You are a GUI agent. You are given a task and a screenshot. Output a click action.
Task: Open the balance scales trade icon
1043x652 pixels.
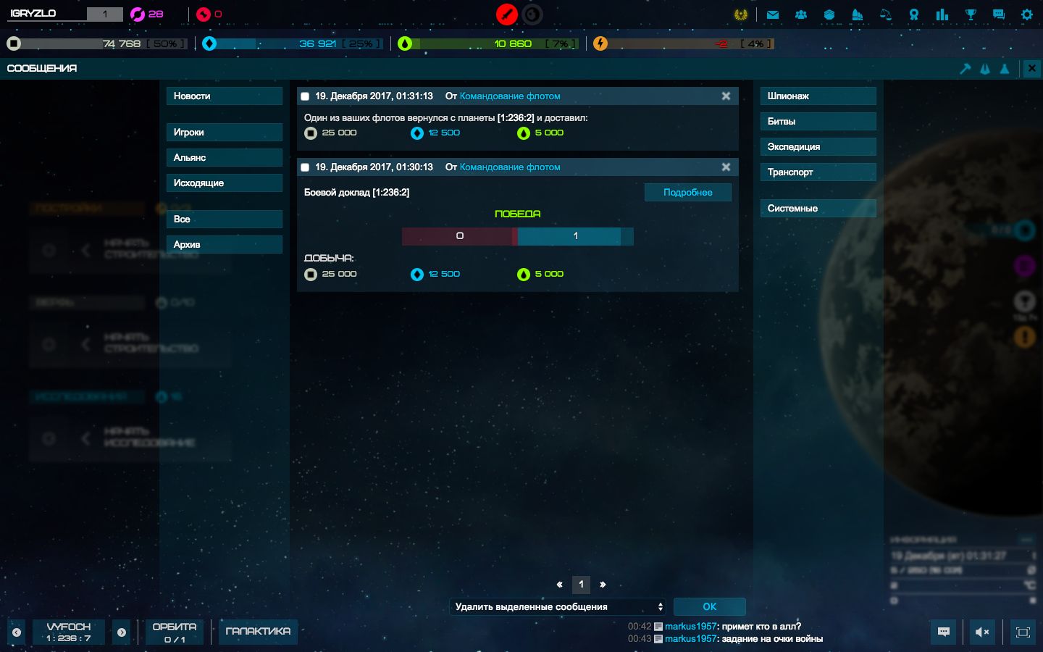click(x=886, y=14)
